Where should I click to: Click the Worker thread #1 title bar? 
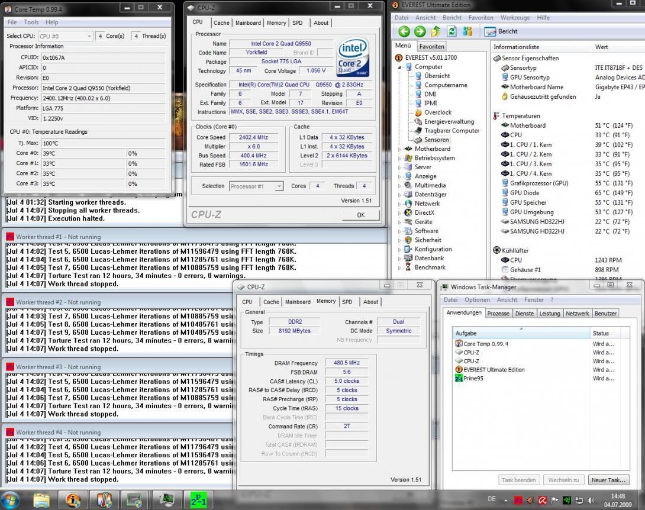[195, 237]
